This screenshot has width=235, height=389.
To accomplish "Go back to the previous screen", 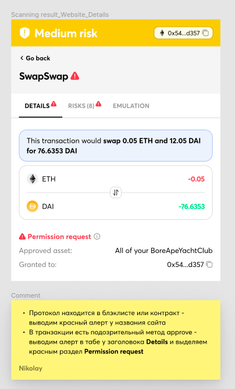I will coord(35,58).
